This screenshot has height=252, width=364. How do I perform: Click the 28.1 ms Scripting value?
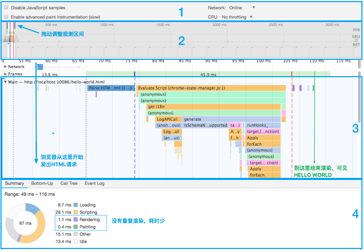[63, 212]
